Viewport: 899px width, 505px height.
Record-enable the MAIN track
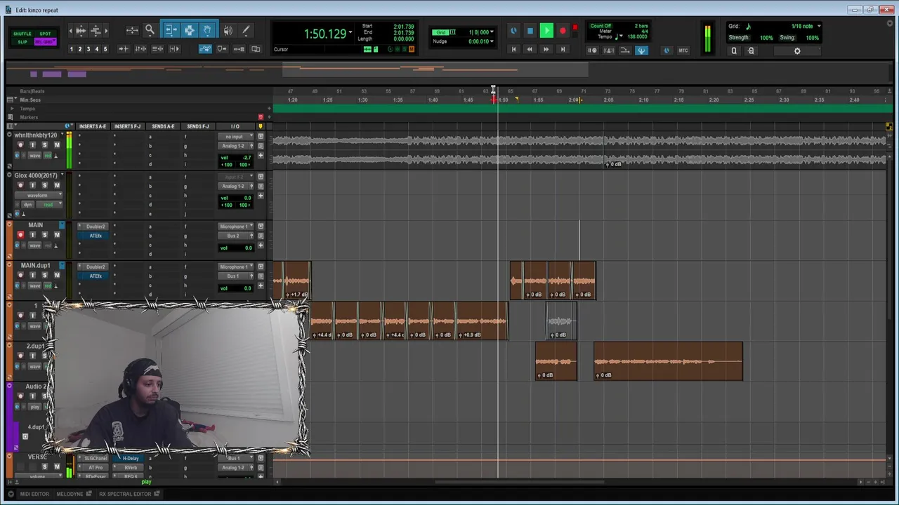pyautogui.click(x=20, y=235)
